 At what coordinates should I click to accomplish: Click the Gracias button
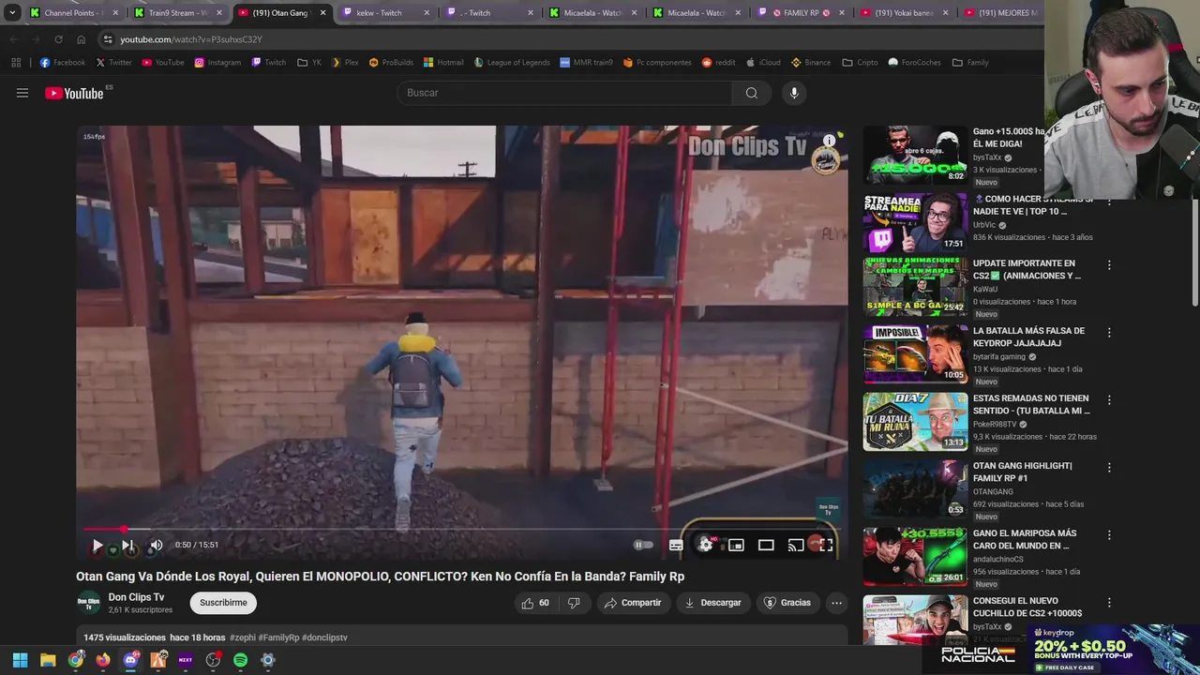pos(787,603)
